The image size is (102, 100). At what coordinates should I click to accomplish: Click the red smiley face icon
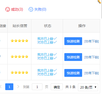(8, 9)
